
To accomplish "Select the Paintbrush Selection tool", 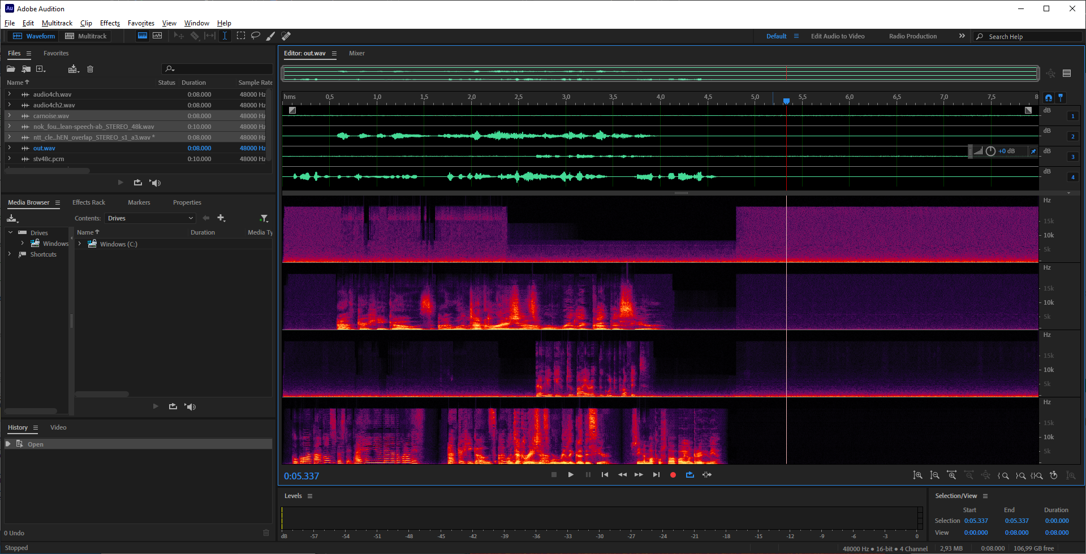I will [271, 36].
